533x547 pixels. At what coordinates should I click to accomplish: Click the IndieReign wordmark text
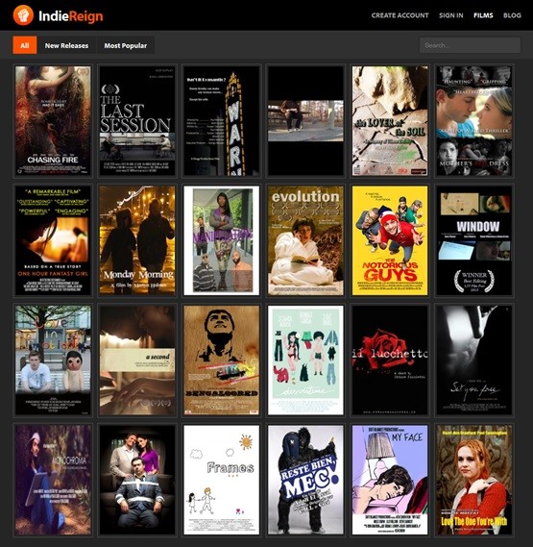point(71,16)
